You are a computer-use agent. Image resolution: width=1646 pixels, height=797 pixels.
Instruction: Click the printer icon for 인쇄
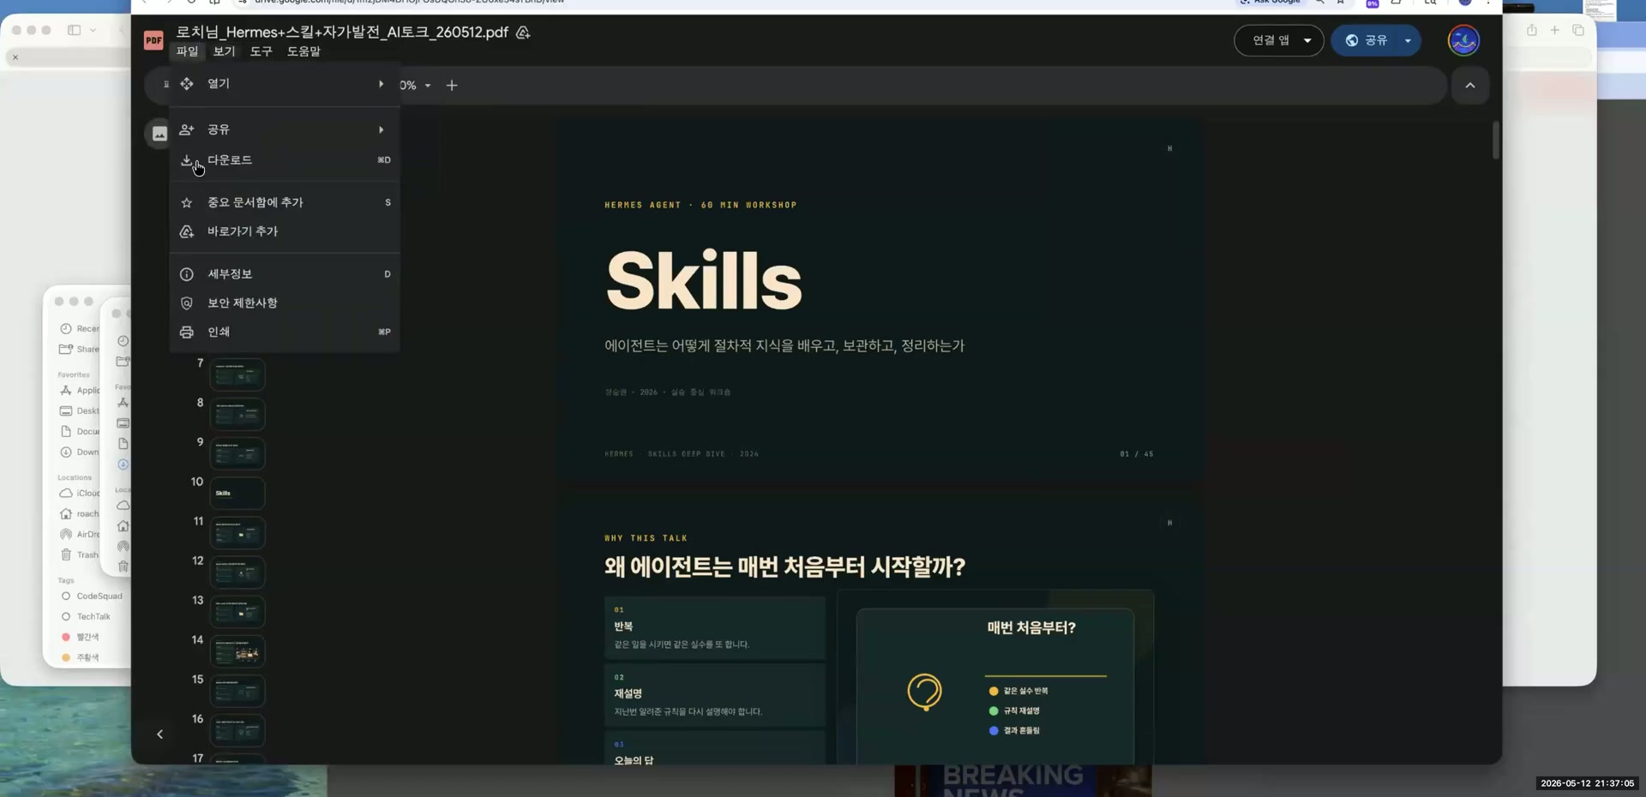(186, 332)
